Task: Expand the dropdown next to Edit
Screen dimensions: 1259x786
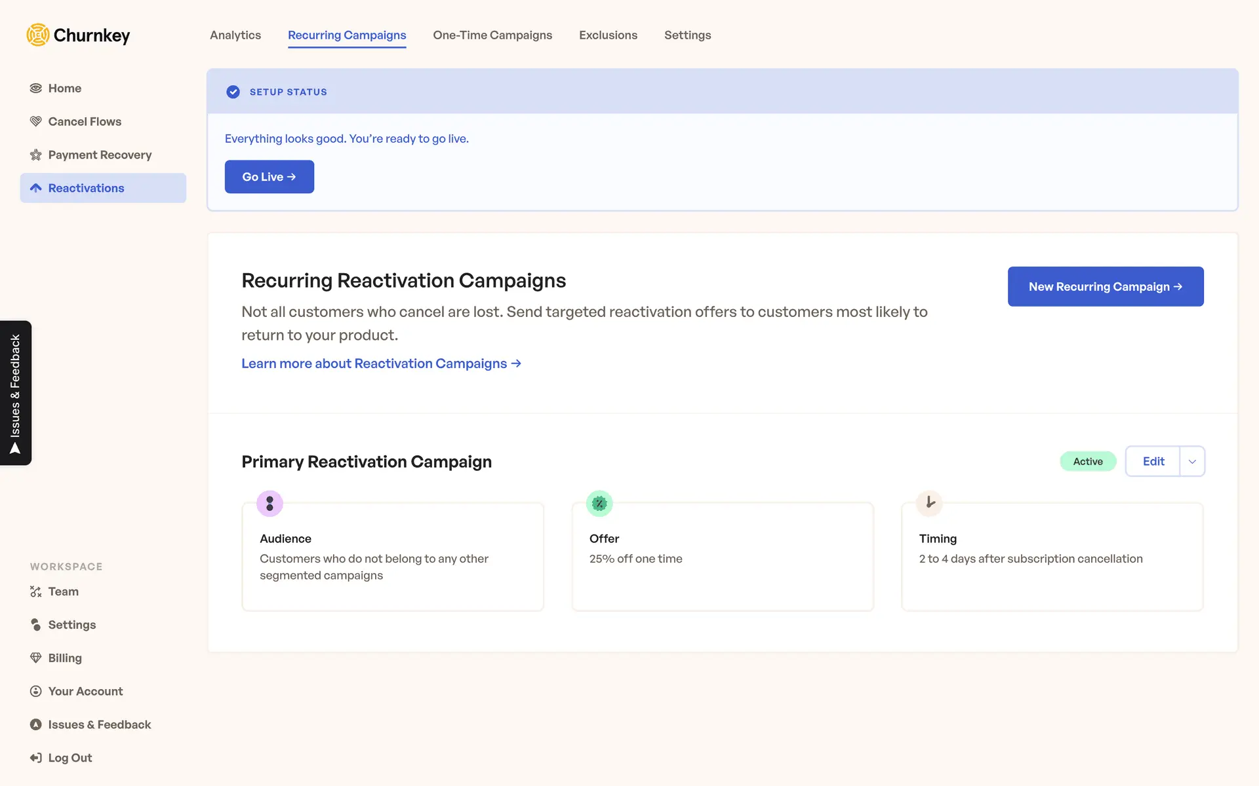Action: (x=1192, y=462)
